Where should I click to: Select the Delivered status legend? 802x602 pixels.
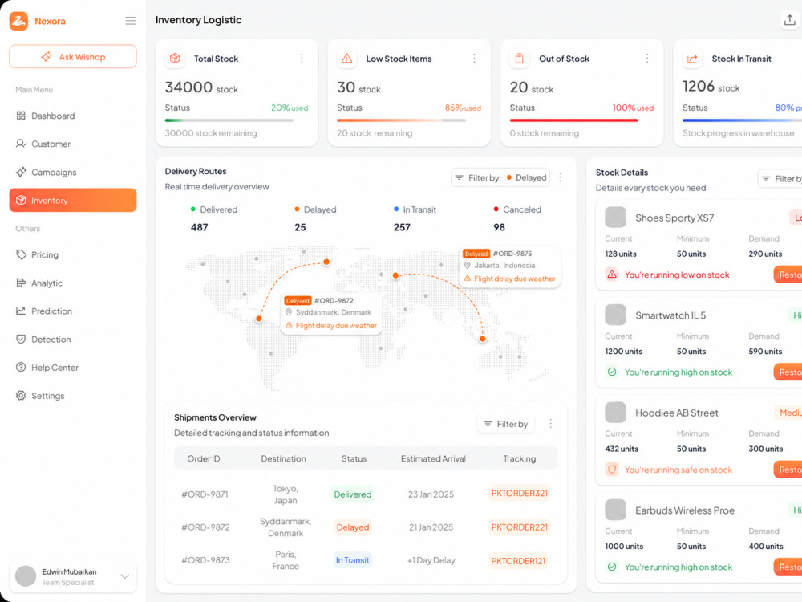[x=214, y=209]
